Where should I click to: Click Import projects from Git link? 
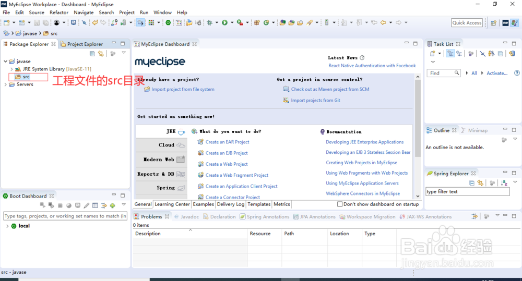(315, 100)
